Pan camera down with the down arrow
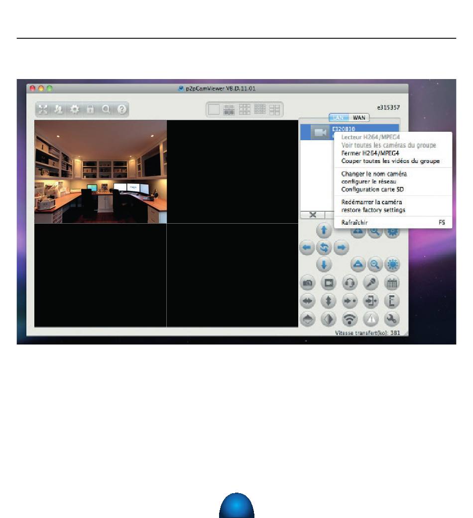The height and width of the screenshot is (518, 473). 324,264
